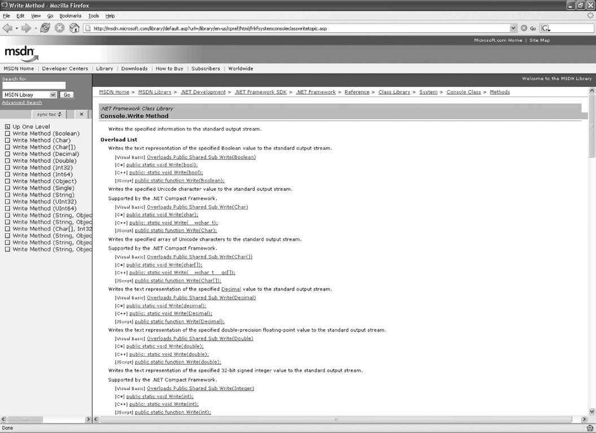Open the View menu
The width and height of the screenshot is (596, 433).
pyautogui.click(x=36, y=16)
